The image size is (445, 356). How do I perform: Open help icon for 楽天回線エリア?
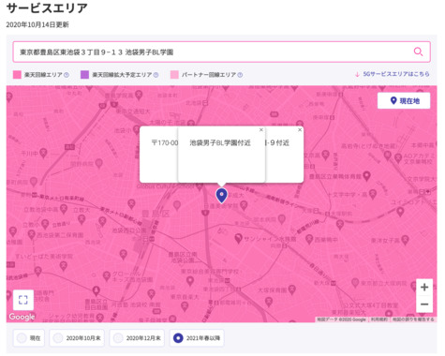click(67, 75)
